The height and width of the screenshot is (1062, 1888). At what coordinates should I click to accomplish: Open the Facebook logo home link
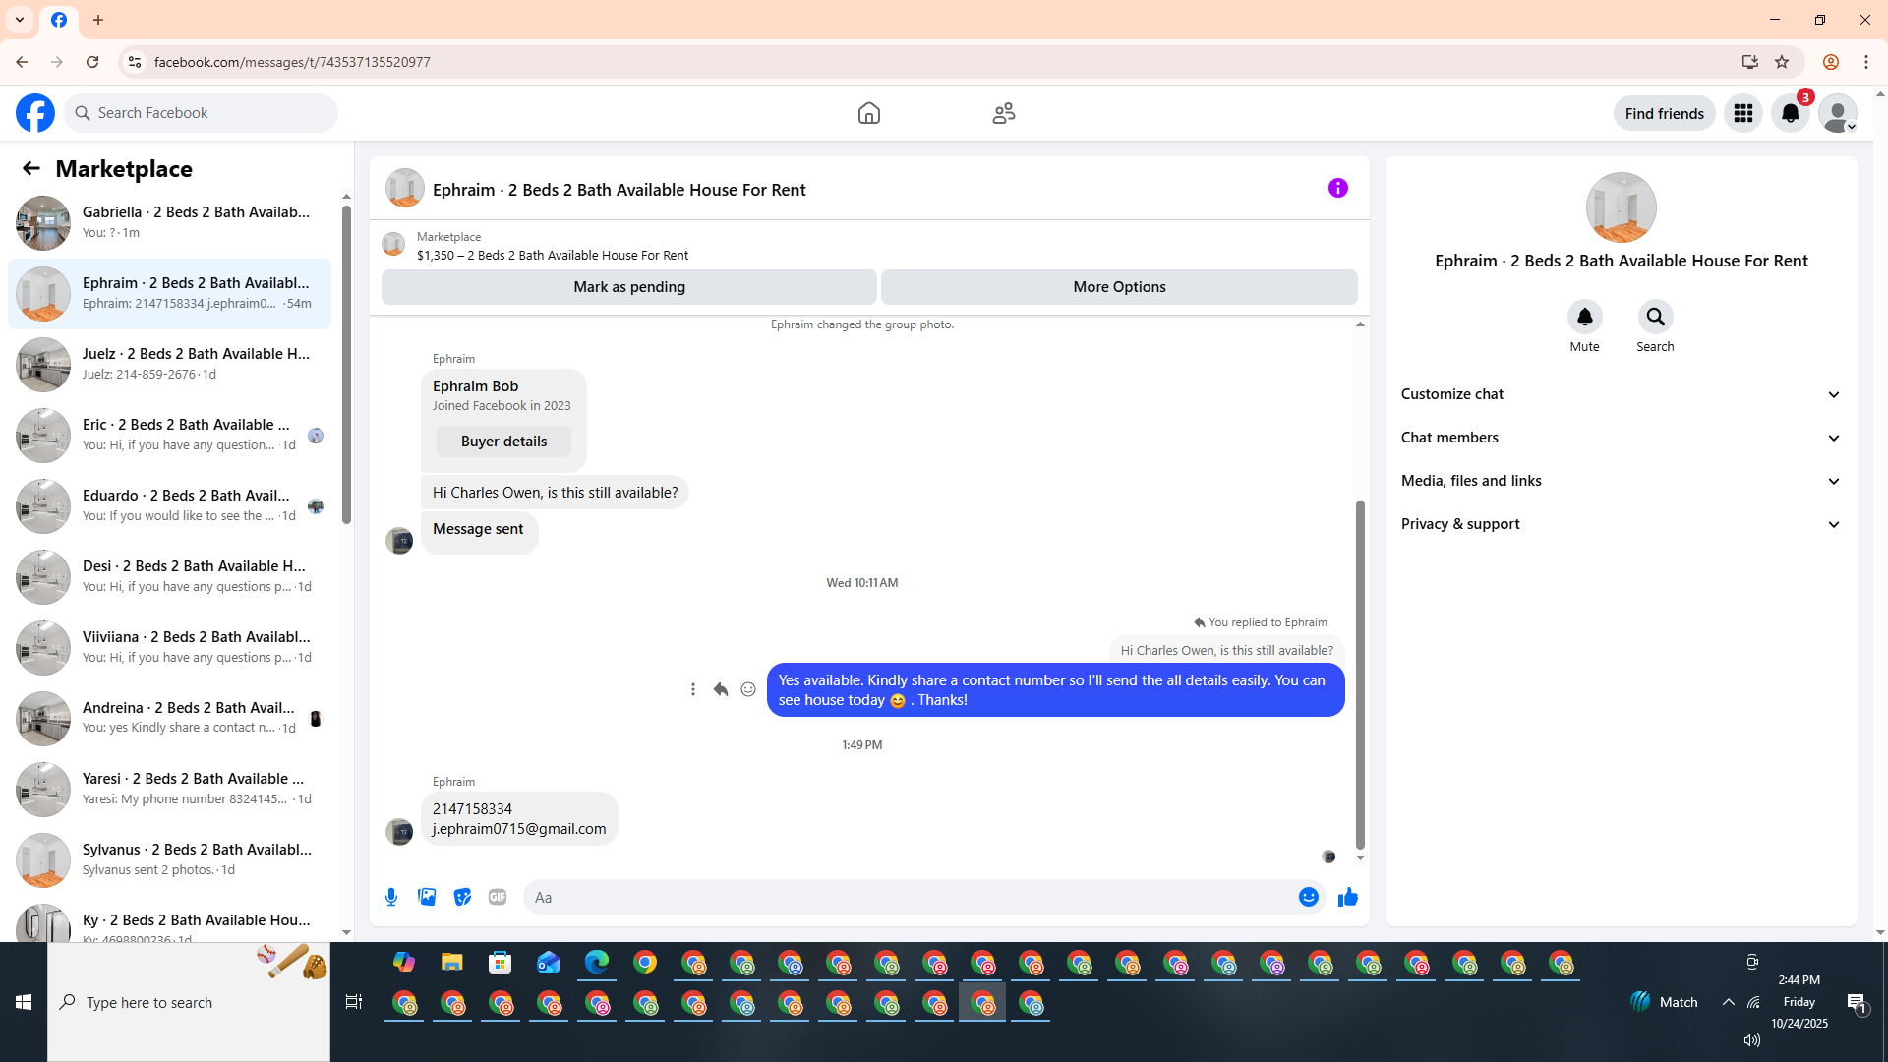(x=35, y=113)
